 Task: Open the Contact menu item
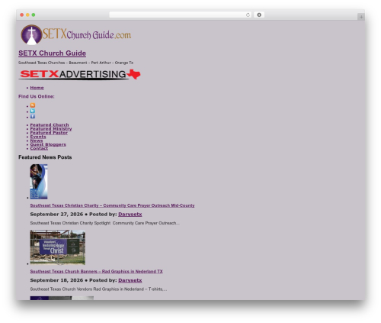[39, 148]
